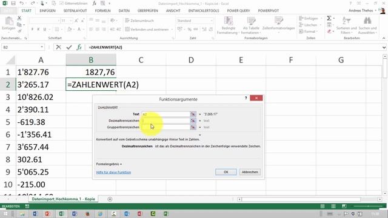Click the Cut scissors icon

tap(19, 18)
